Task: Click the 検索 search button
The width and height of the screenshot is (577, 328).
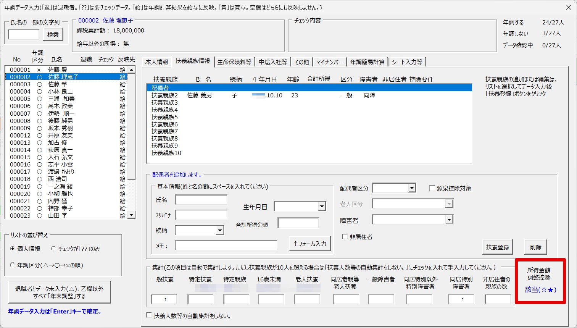Action: (x=53, y=34)
